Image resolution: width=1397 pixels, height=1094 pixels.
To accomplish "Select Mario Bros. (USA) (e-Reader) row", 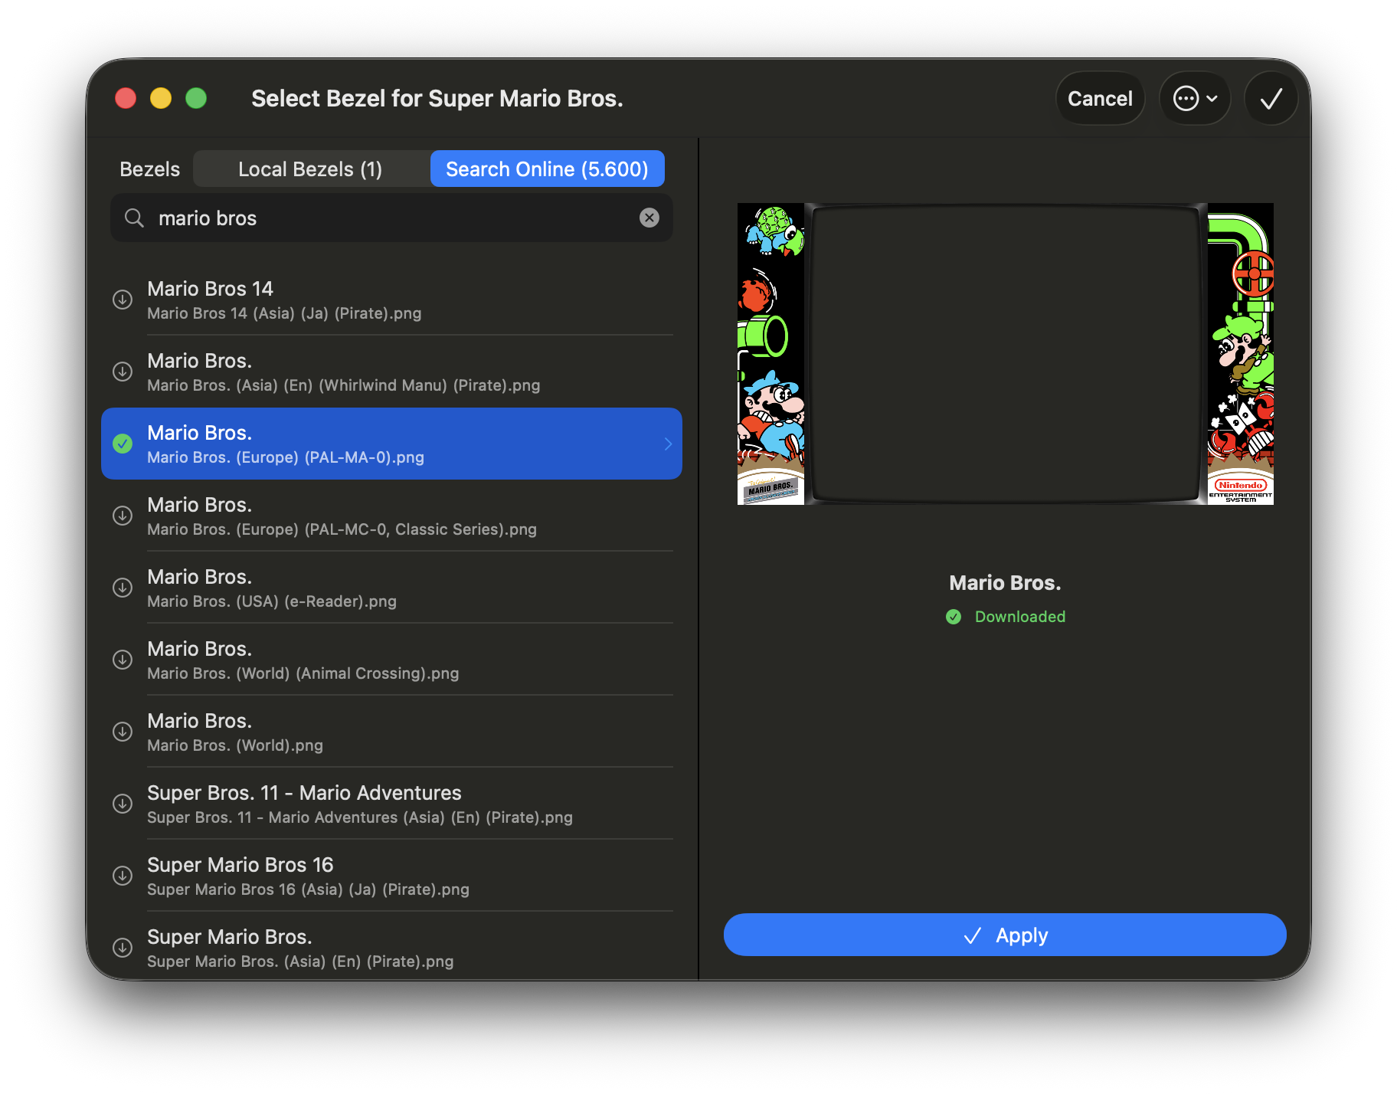I will click(x=391, y=588).
